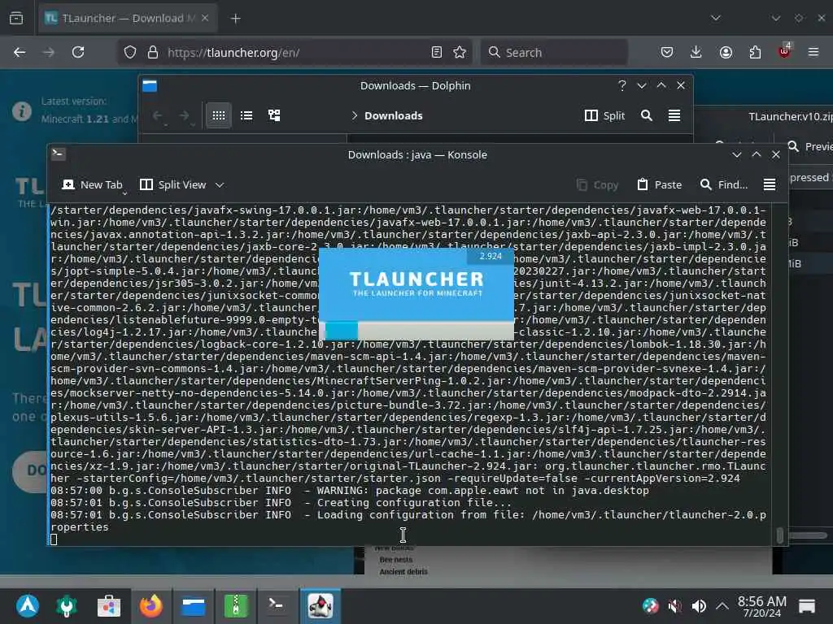Image resolution: width=833 pixels, height=624 pixels.
Task: Switch Dolphin to details tree view
Action: pos(274,115)
